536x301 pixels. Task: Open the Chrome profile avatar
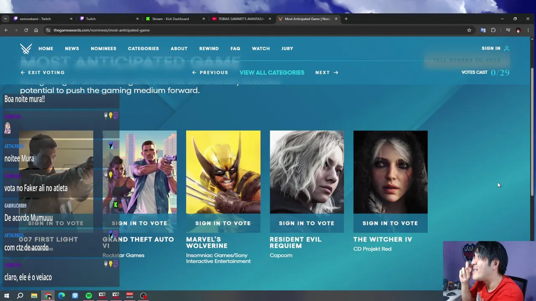(x=518, y=30)
